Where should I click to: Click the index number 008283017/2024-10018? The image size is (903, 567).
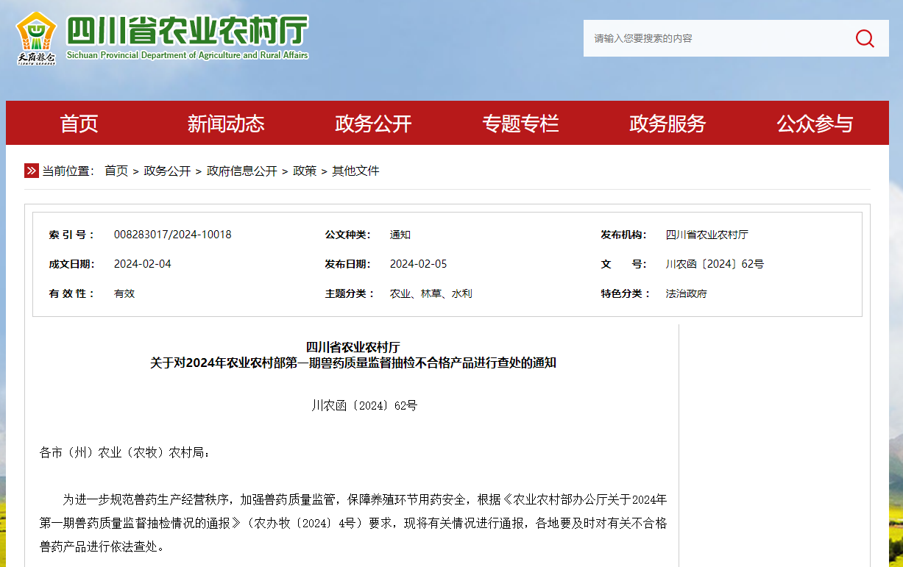pyautogui.click(x=172, y=235)
